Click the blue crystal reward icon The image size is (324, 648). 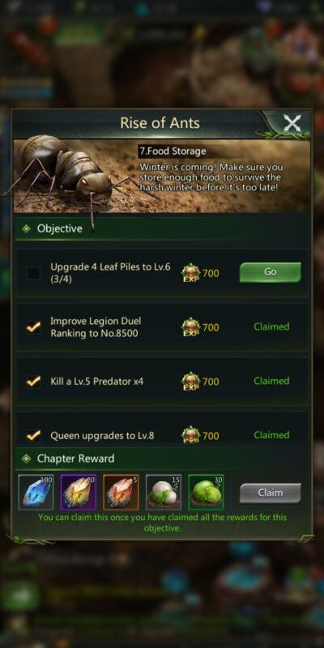click(x=36, y=492)
